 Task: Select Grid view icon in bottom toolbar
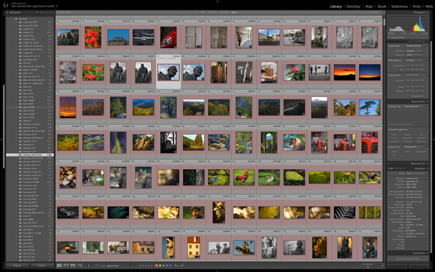click(59, 265)
